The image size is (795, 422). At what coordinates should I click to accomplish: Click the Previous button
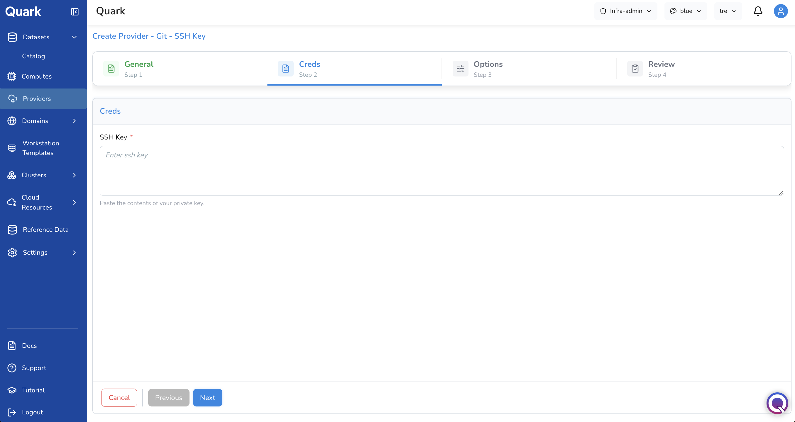[x=168, y=398]
